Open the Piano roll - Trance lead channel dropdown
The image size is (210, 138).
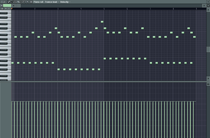coord(46,2)
